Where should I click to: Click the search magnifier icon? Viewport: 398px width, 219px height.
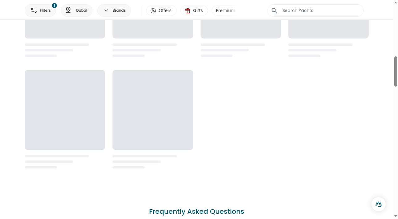[274, 11]
